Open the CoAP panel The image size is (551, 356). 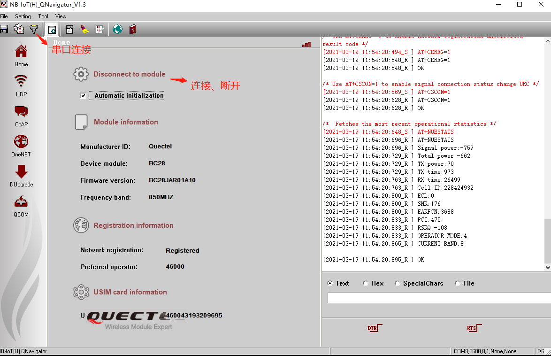click(21, 115)
